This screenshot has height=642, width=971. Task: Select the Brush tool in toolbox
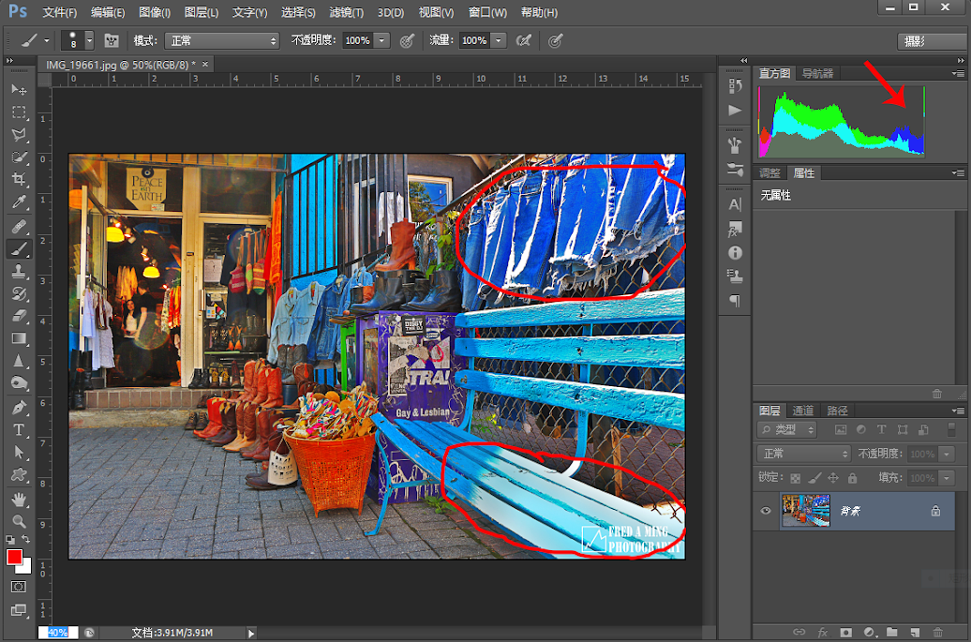[19, 249]
